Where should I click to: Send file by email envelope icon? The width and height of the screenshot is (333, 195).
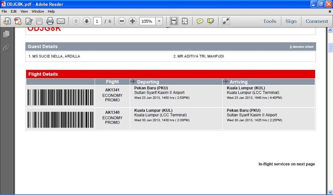click(61, 21)
